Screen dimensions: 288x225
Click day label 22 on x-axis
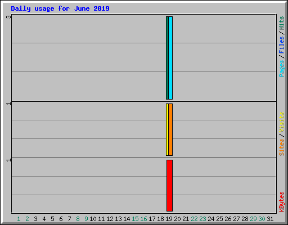click(194, 219)
